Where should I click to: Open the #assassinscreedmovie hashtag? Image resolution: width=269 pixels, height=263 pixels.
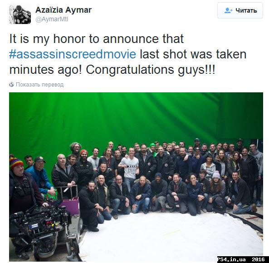pyautogui.click(x=73, y=54)
